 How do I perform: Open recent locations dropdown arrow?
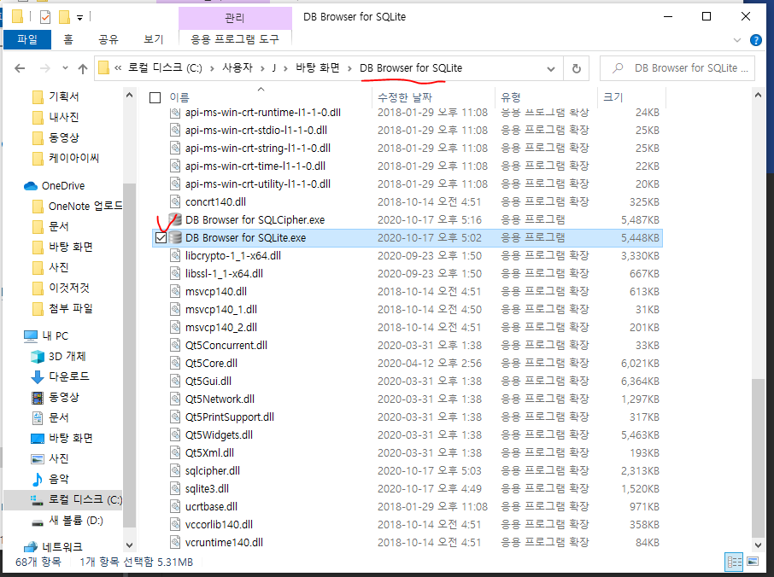[x=65, y=68]
